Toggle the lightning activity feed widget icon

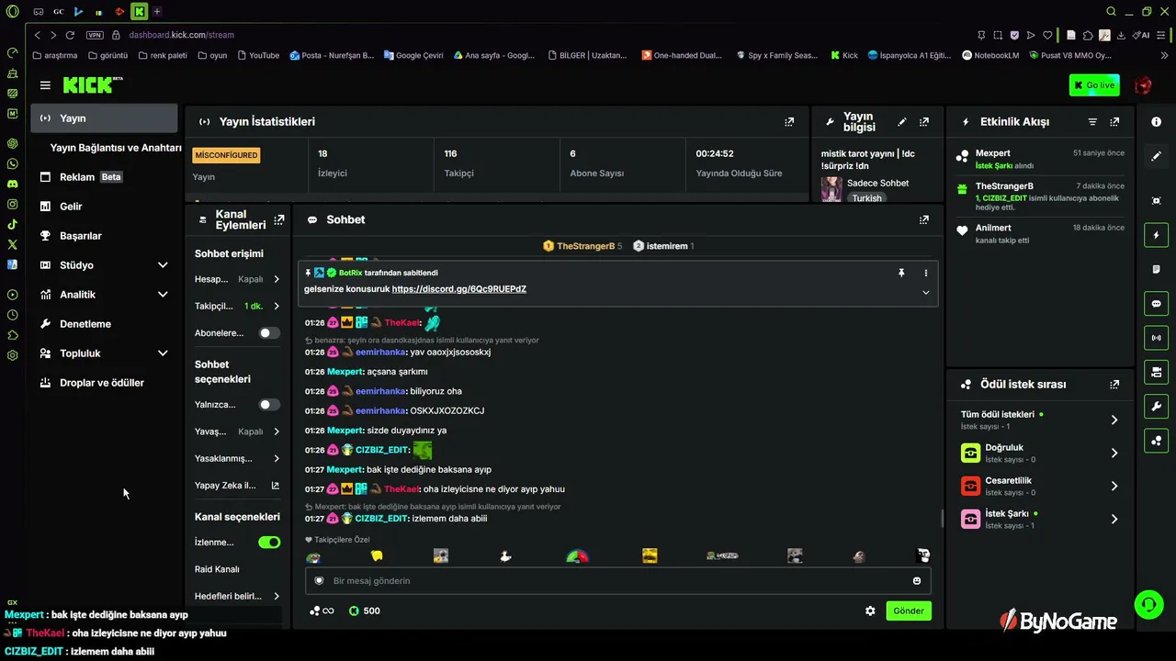tap(1156, 235)
